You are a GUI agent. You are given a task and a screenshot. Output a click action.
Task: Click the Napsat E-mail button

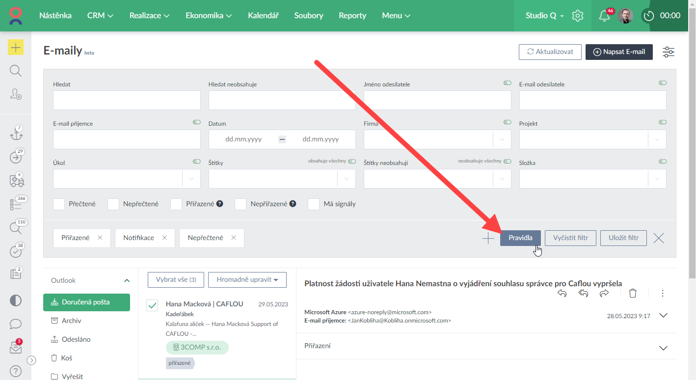tap(619, 52)
